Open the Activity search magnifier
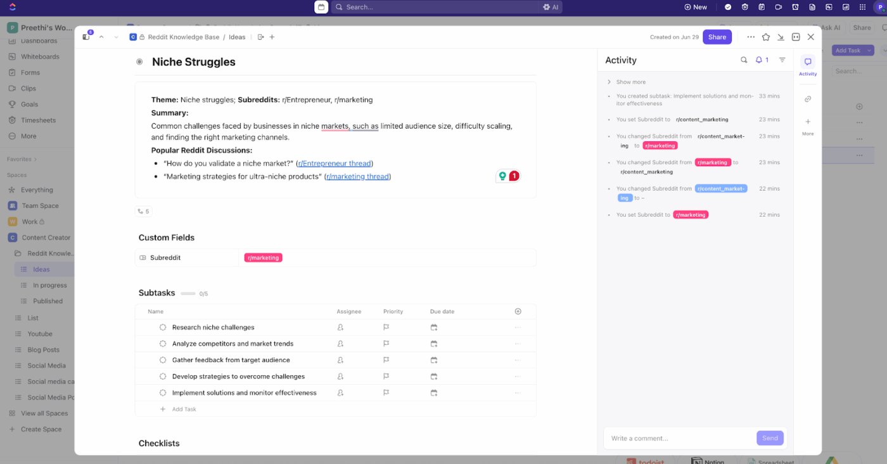 coord(744,60)
